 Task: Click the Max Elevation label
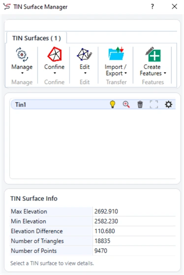coord(29,212)
